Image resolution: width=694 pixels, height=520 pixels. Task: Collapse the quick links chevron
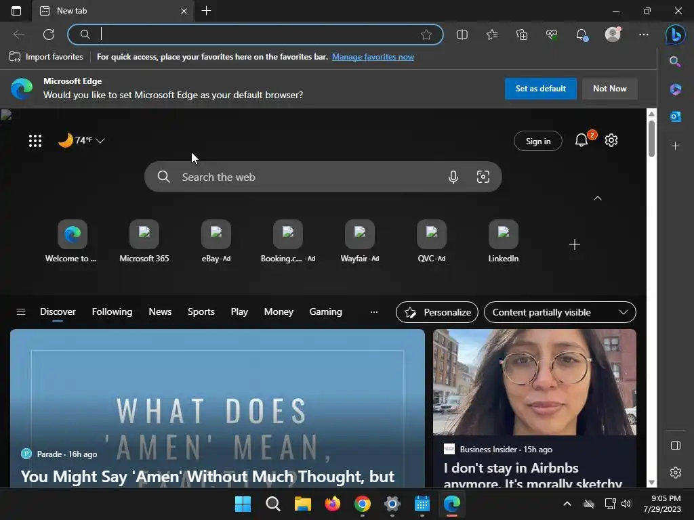598,198
